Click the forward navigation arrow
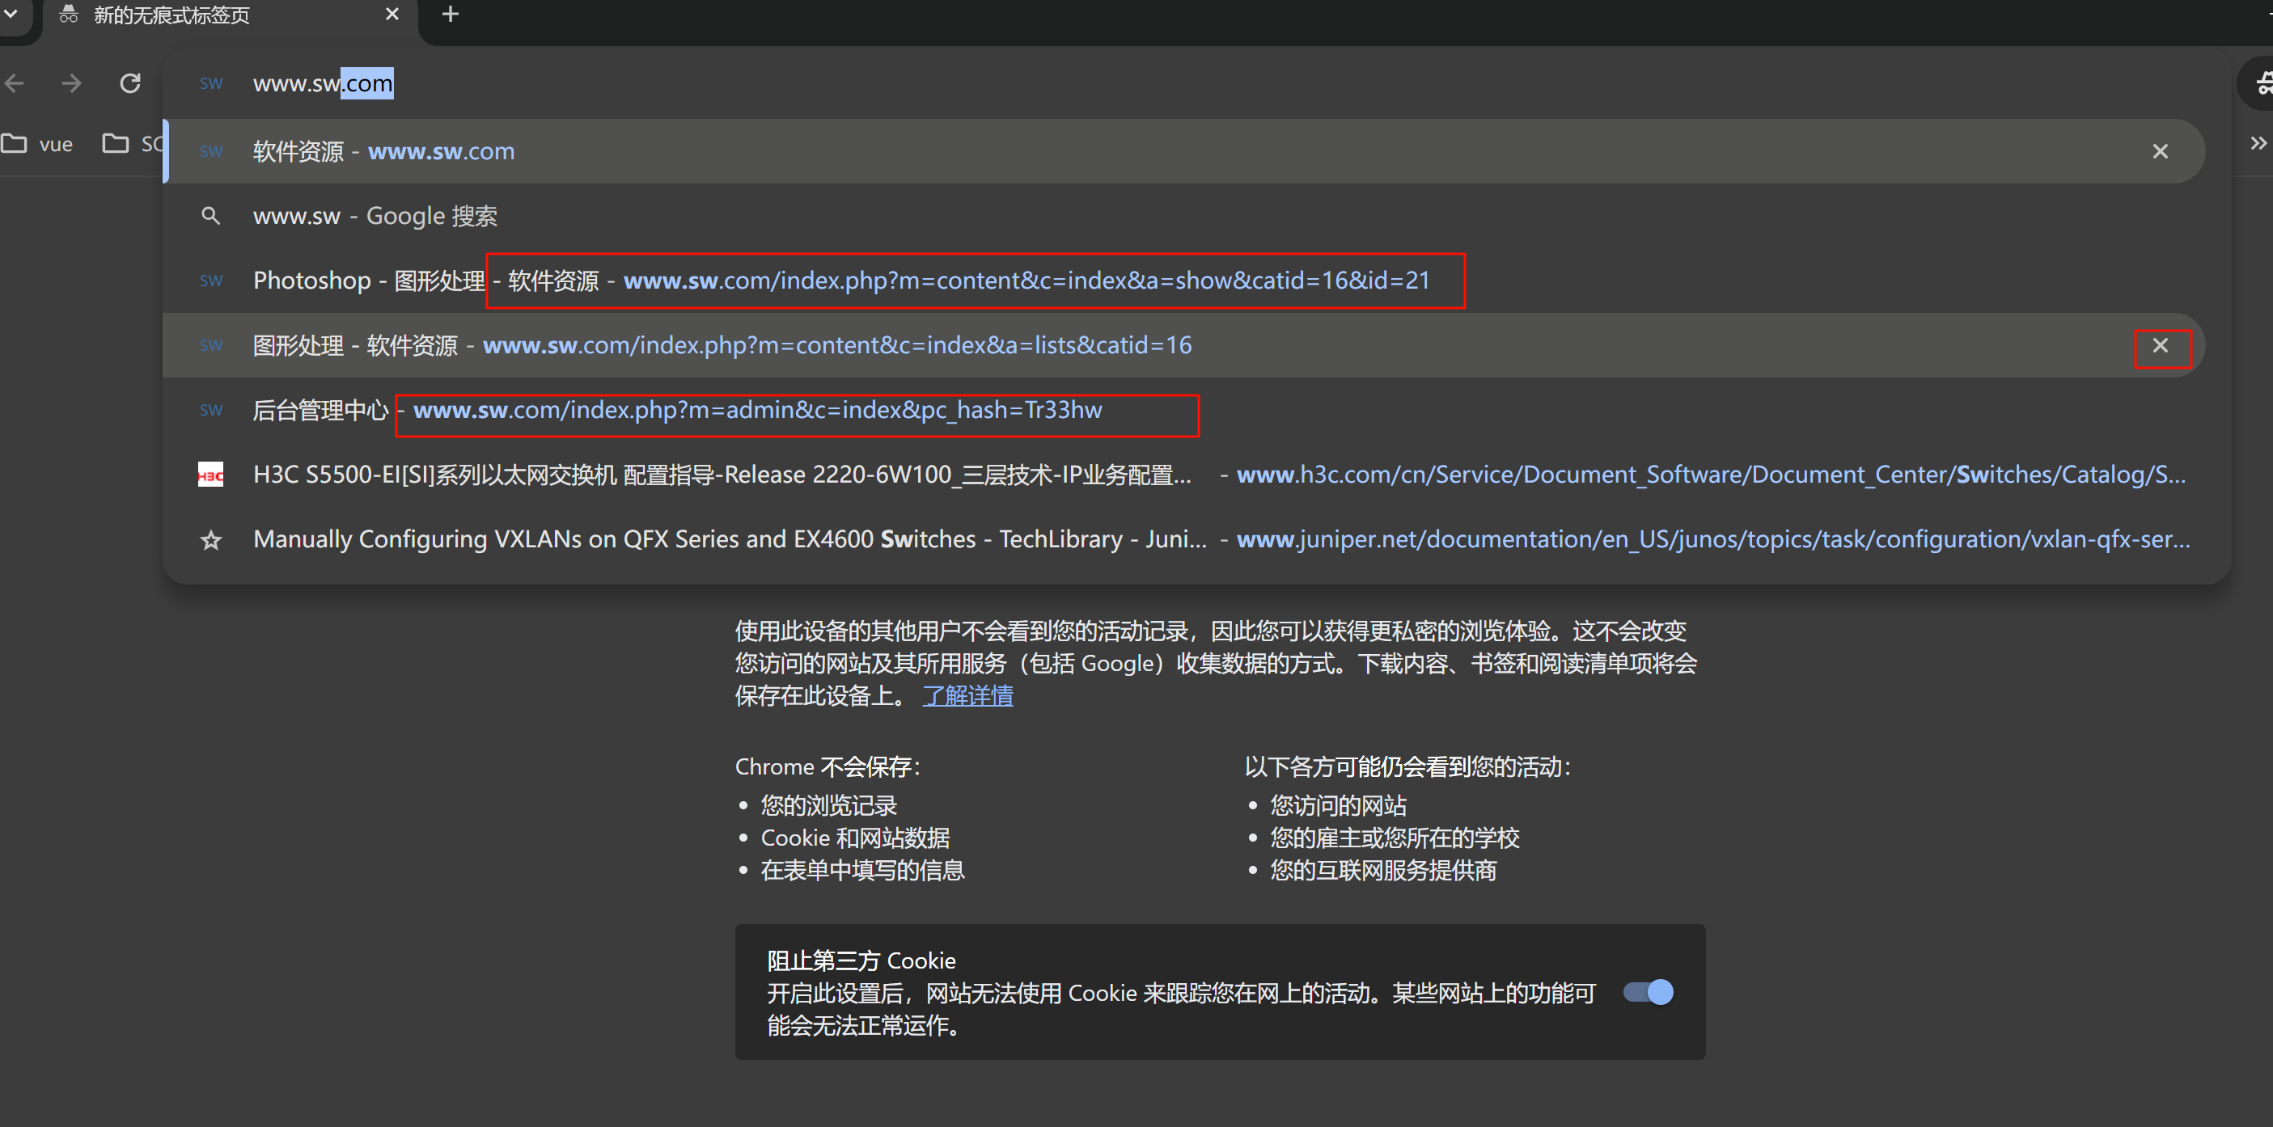 (71, 84)
